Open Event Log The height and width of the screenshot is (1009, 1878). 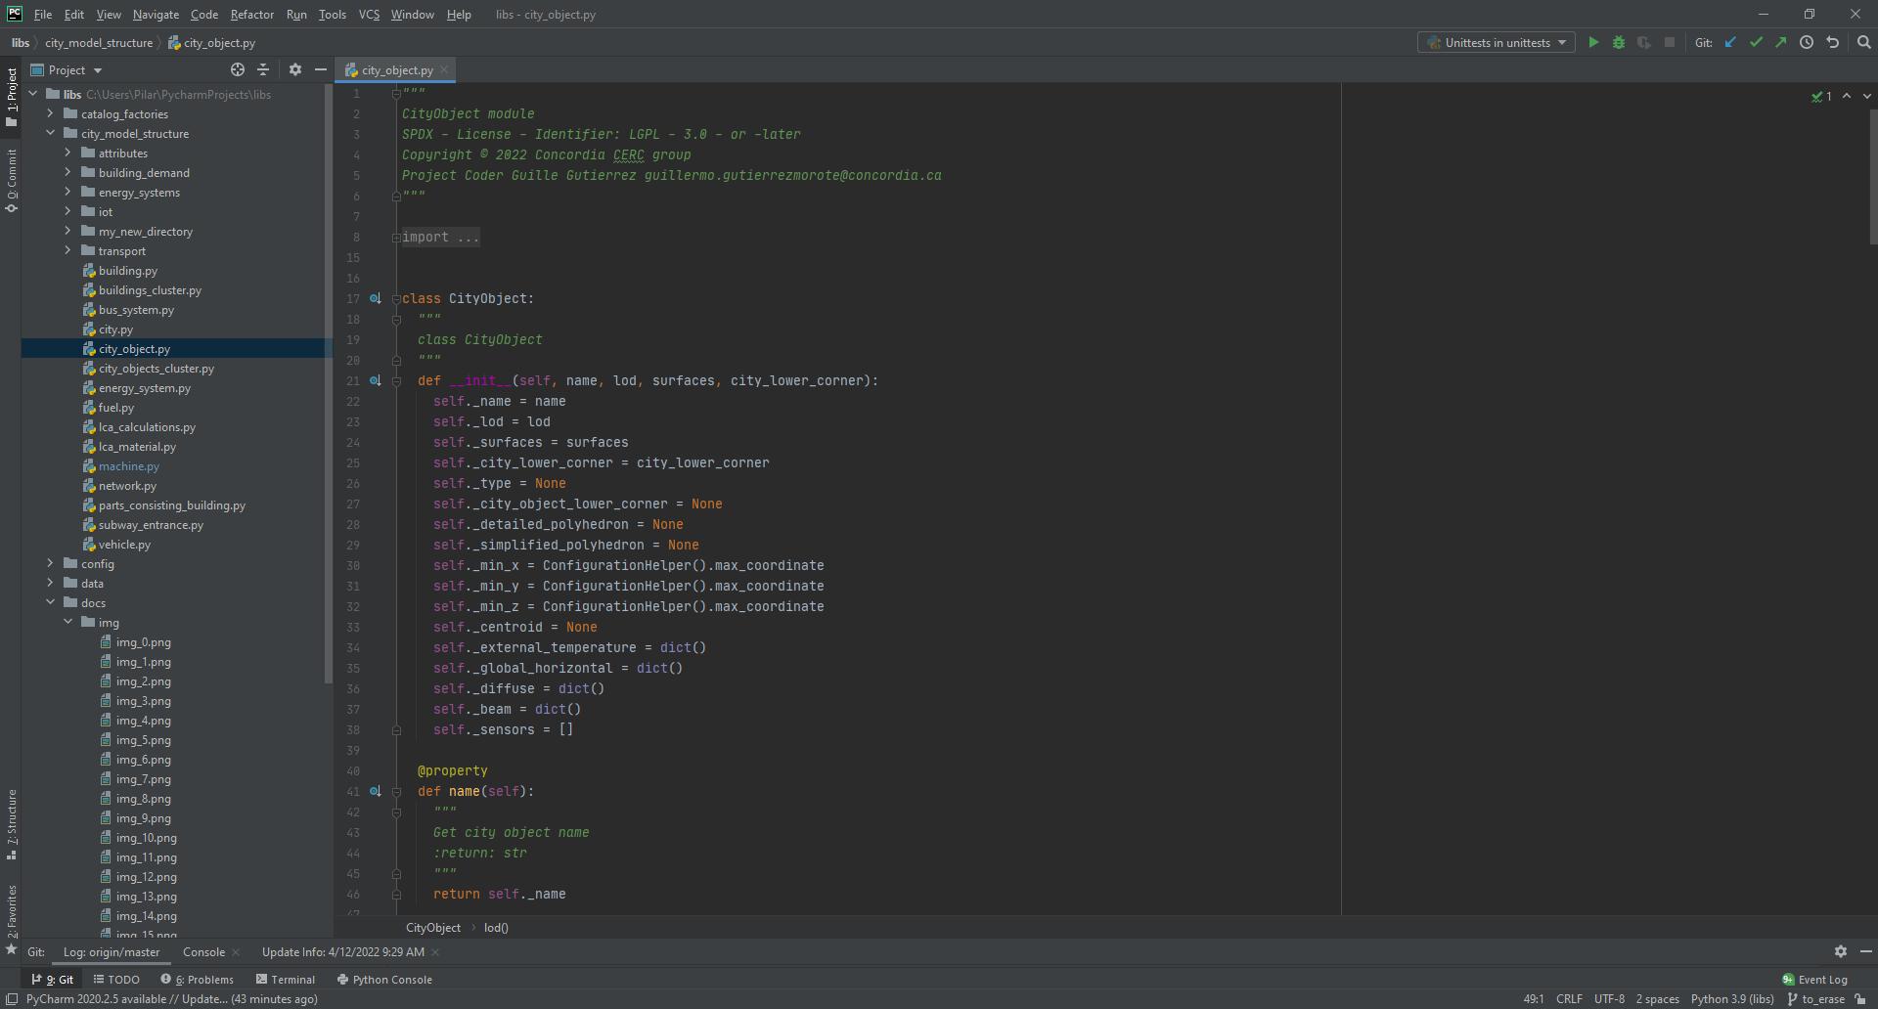coord(1814,979)
